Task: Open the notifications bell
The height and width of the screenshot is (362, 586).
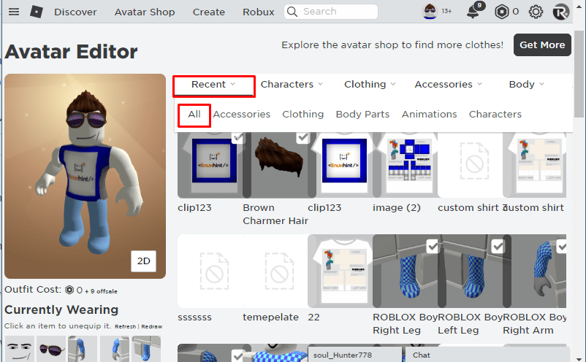Action: pyautogui.click(x=473, y=12)
